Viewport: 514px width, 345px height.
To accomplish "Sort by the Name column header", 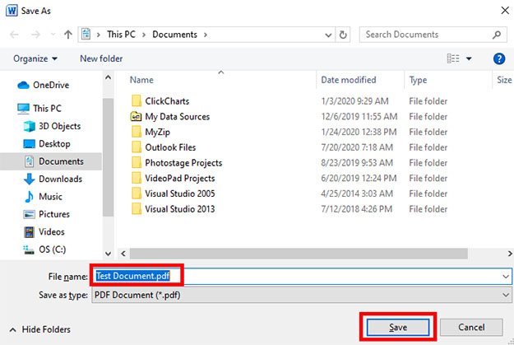I will point(141,80).
